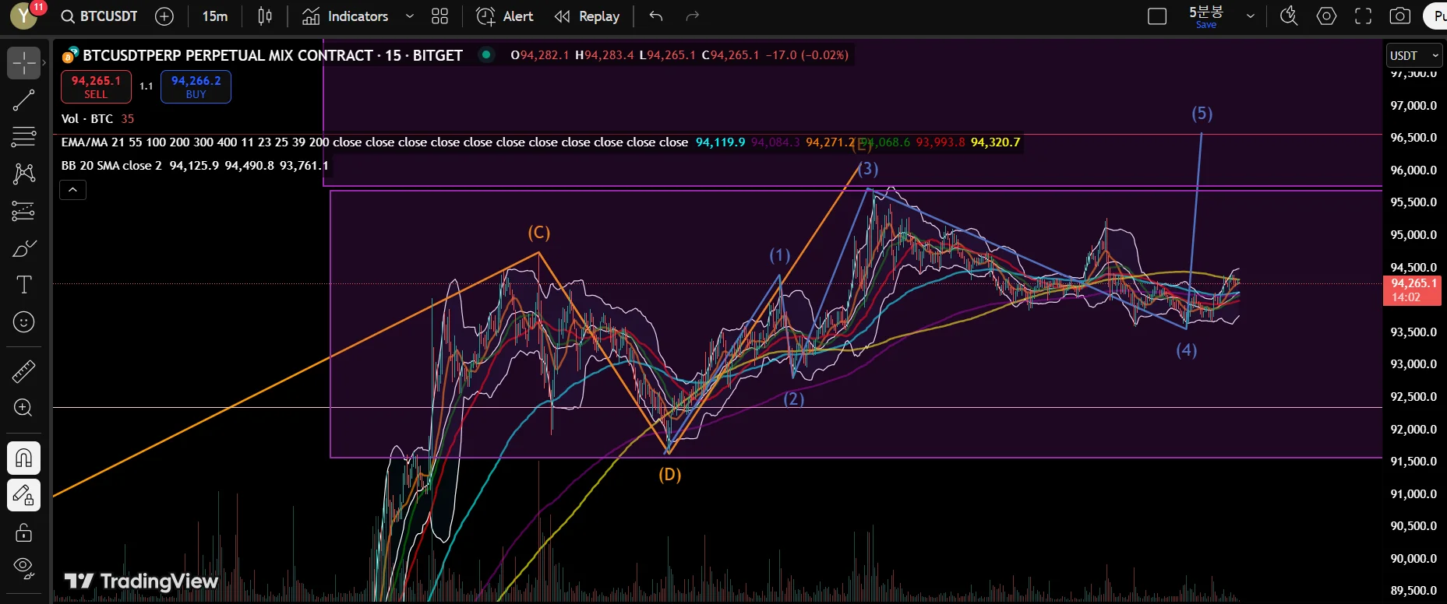The image size is (1447, 604).
Task: Collapse the indicator legend arrow
Action: [72, 189]
